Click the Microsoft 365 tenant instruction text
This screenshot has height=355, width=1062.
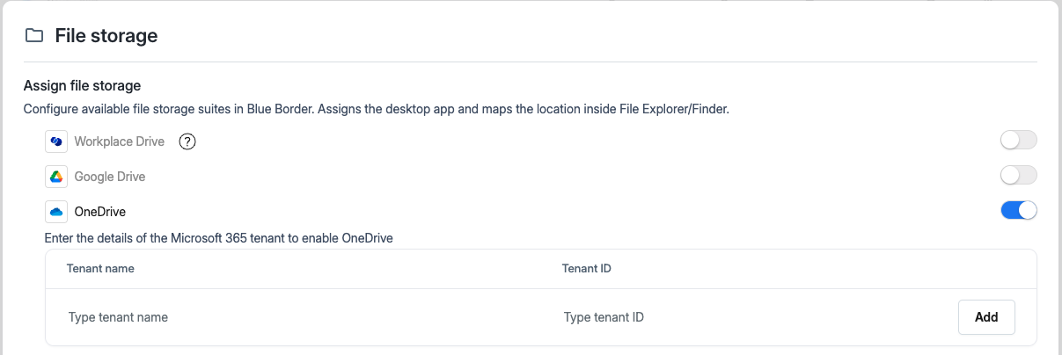click(219, 238)
